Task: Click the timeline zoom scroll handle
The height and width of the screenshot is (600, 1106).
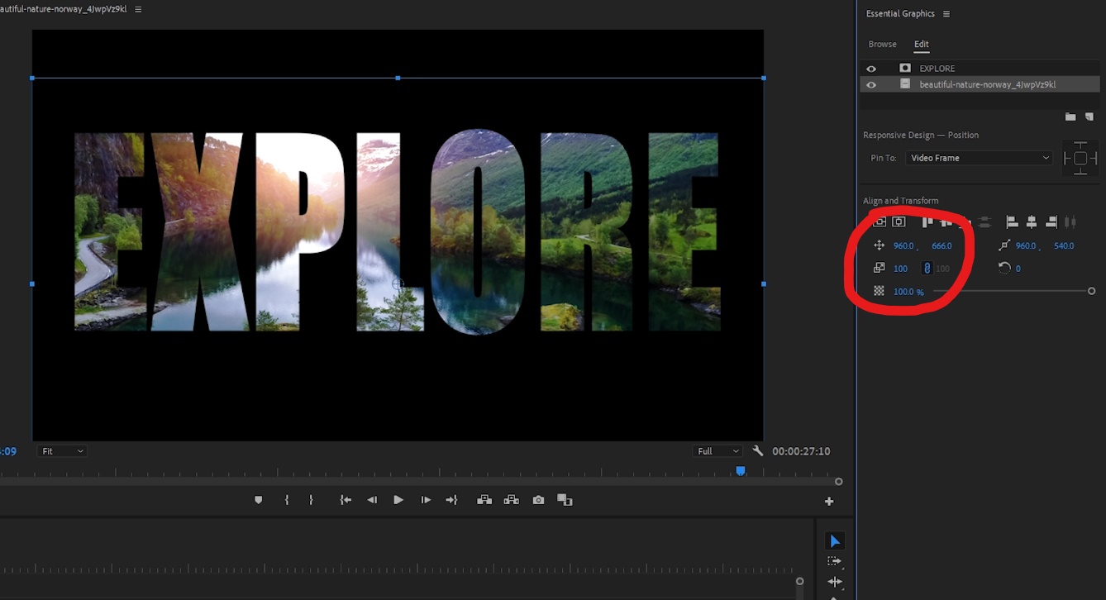Action: (x=799, y=581)
